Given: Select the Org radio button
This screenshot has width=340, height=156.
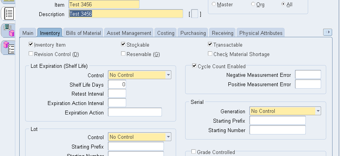Looking at the screenshot, I should (253, 4).
